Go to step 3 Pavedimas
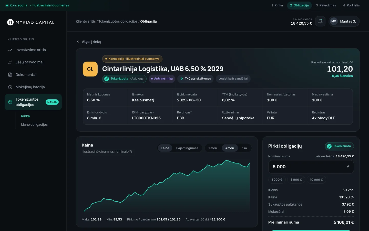 (x=326, y=5)
